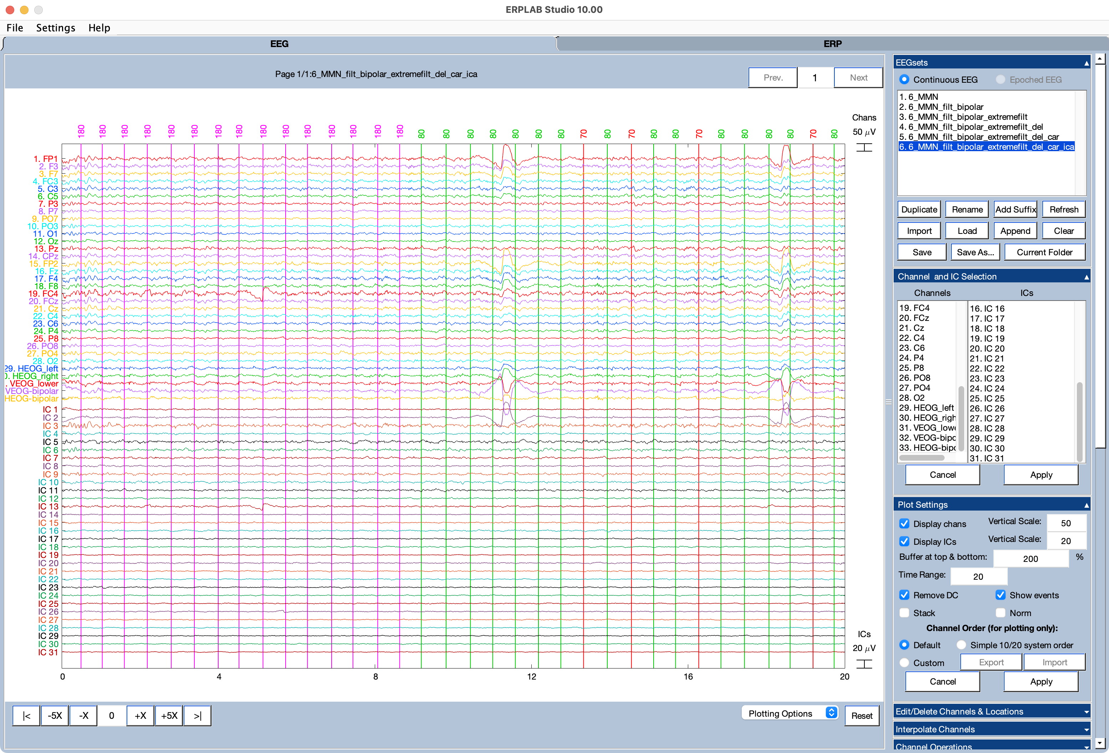Click Next page navigation button

tap(859, 77)
